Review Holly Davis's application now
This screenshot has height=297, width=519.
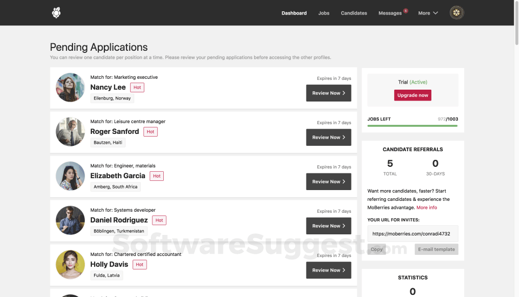[328, 270]
